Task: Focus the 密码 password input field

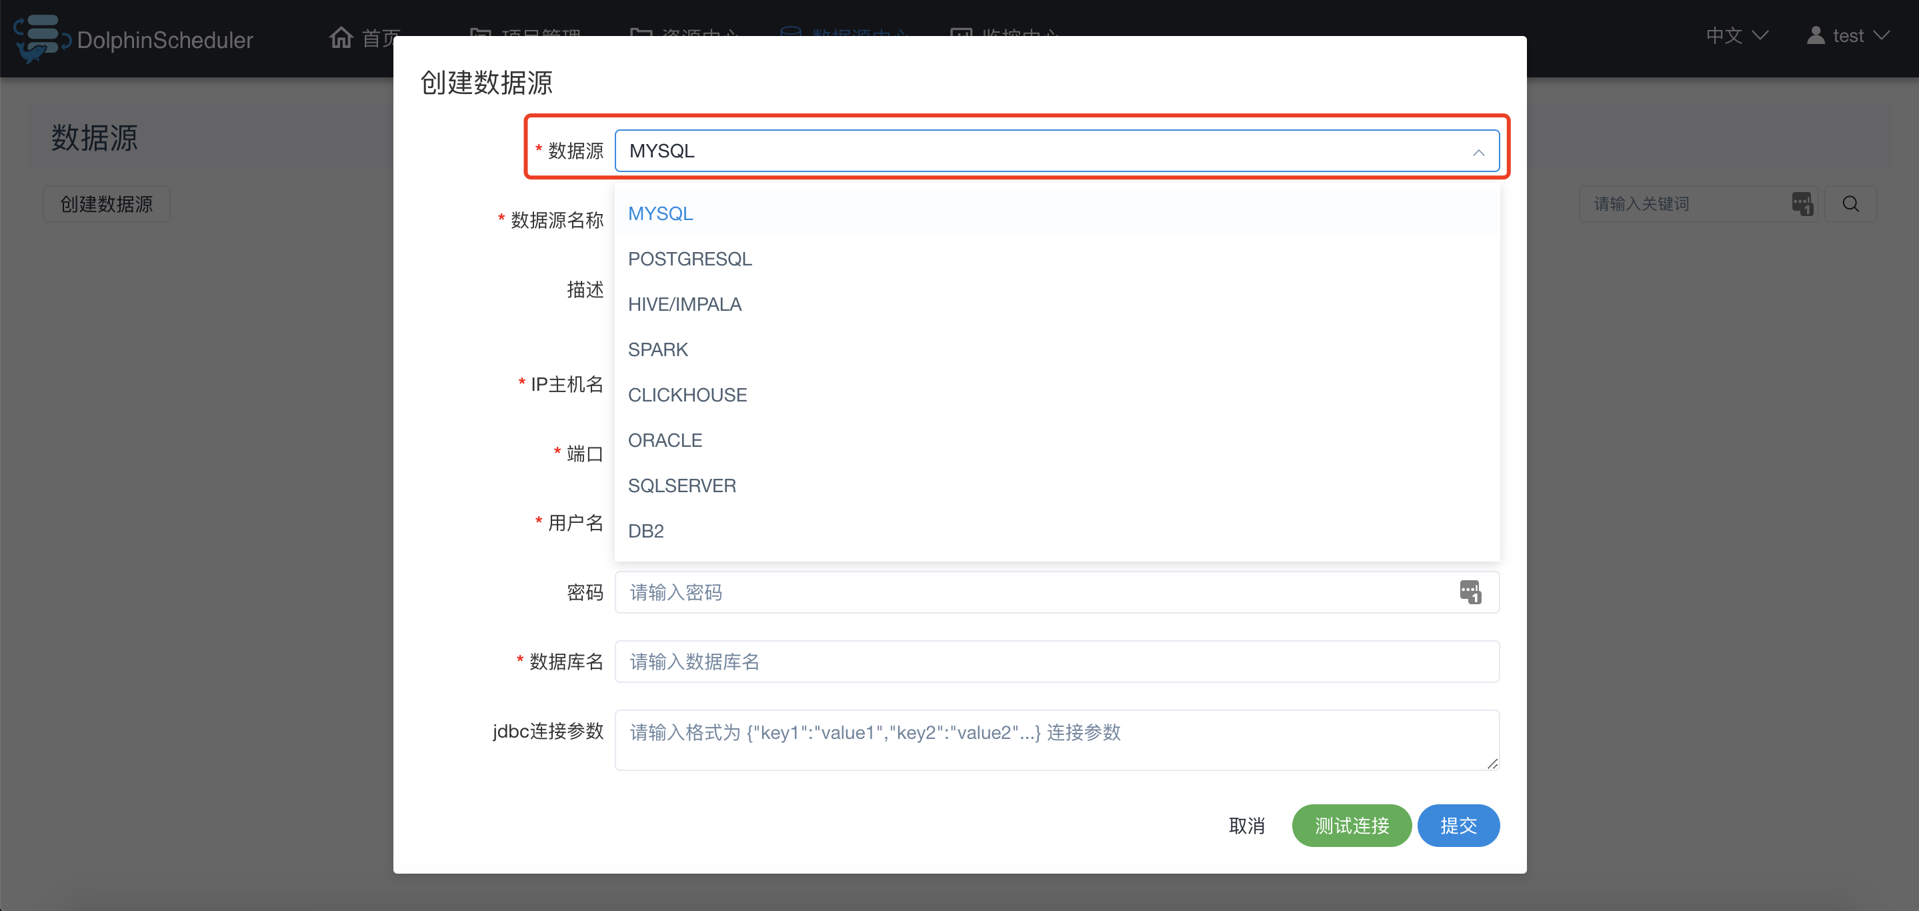Action: tap(1056, 593)
